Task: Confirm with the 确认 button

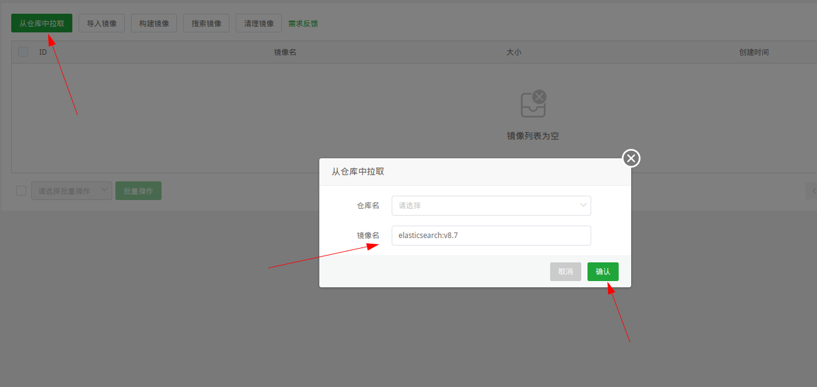Action: pos(603,272)
